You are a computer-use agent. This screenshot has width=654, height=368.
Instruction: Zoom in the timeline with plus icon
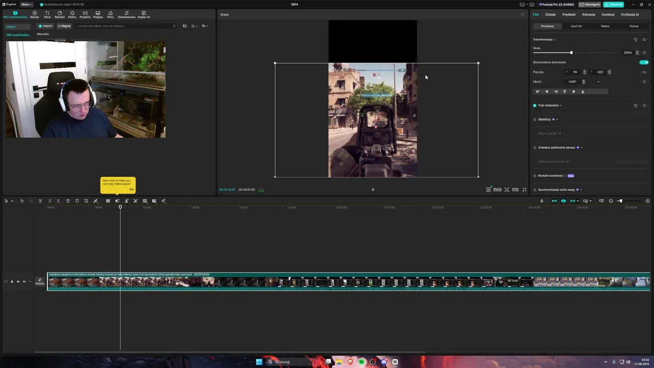tap(648, 201)
